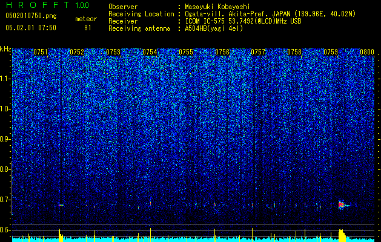Click the date stamp 05.02.01 07:50

pos(31,28)
